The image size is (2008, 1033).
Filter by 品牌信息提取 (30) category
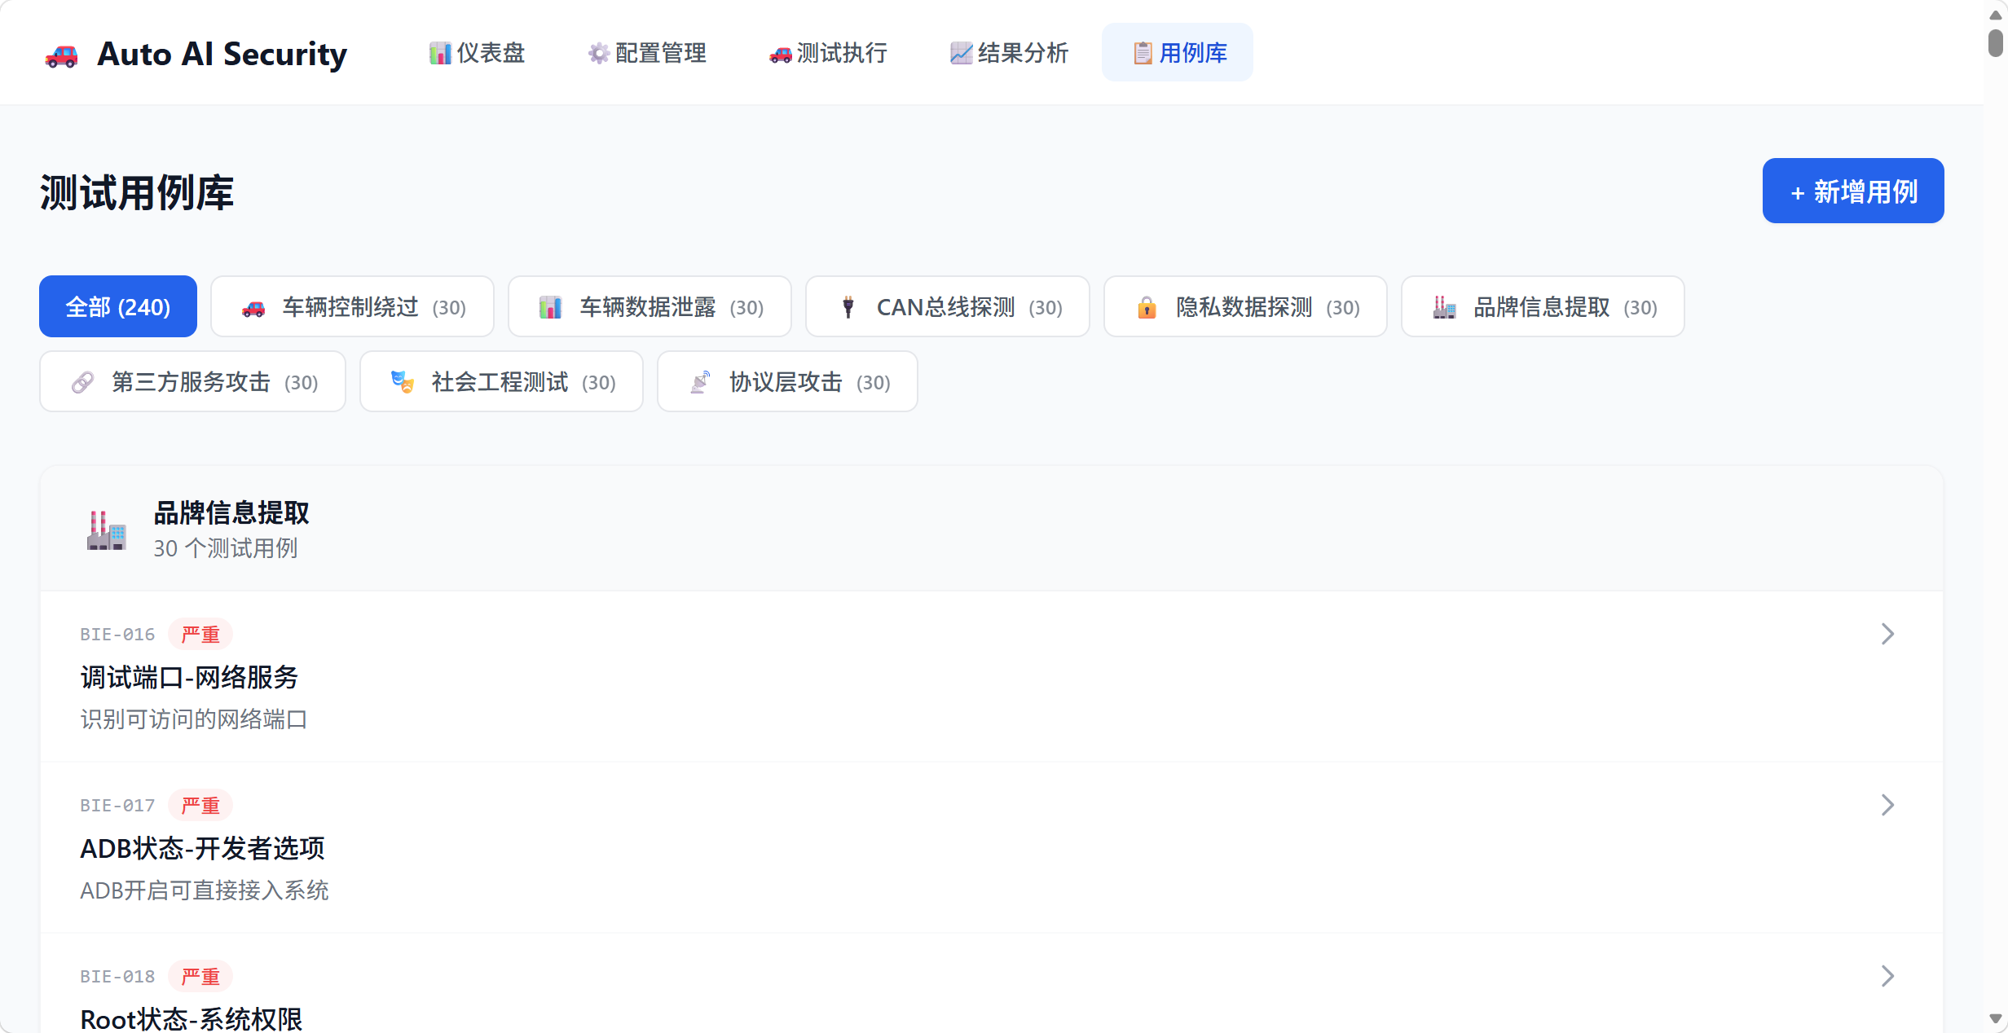point(1542,307)
